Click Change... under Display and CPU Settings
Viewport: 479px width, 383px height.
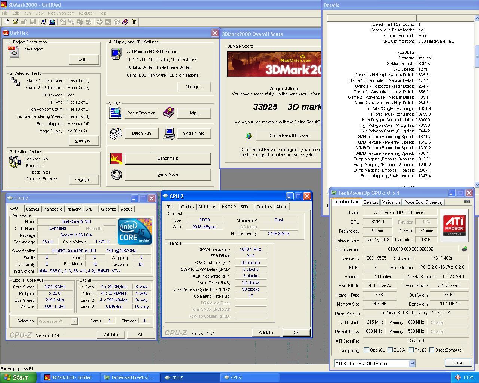(x=194, y=87)
